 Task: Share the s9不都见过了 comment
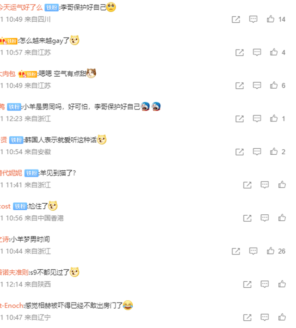(x=247, y=284)
